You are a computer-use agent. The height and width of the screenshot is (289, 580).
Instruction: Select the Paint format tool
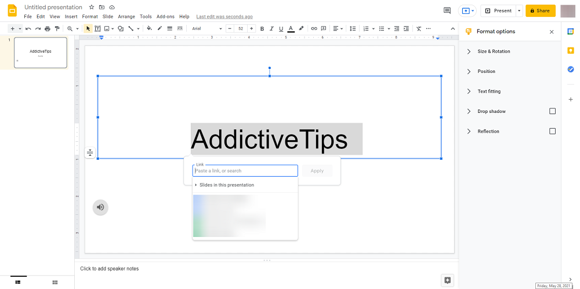[x=57, y=28]
